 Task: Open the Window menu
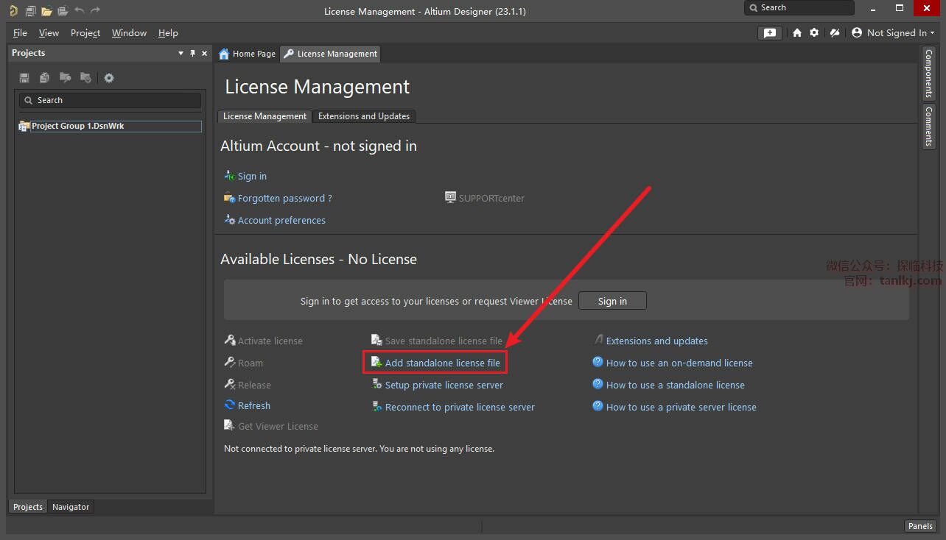click(x=129, y=33)
